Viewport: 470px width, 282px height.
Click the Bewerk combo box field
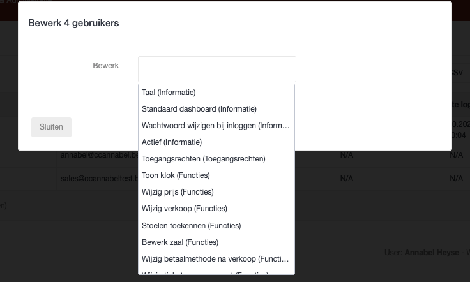pyautogui.click(x=216, y=69)
